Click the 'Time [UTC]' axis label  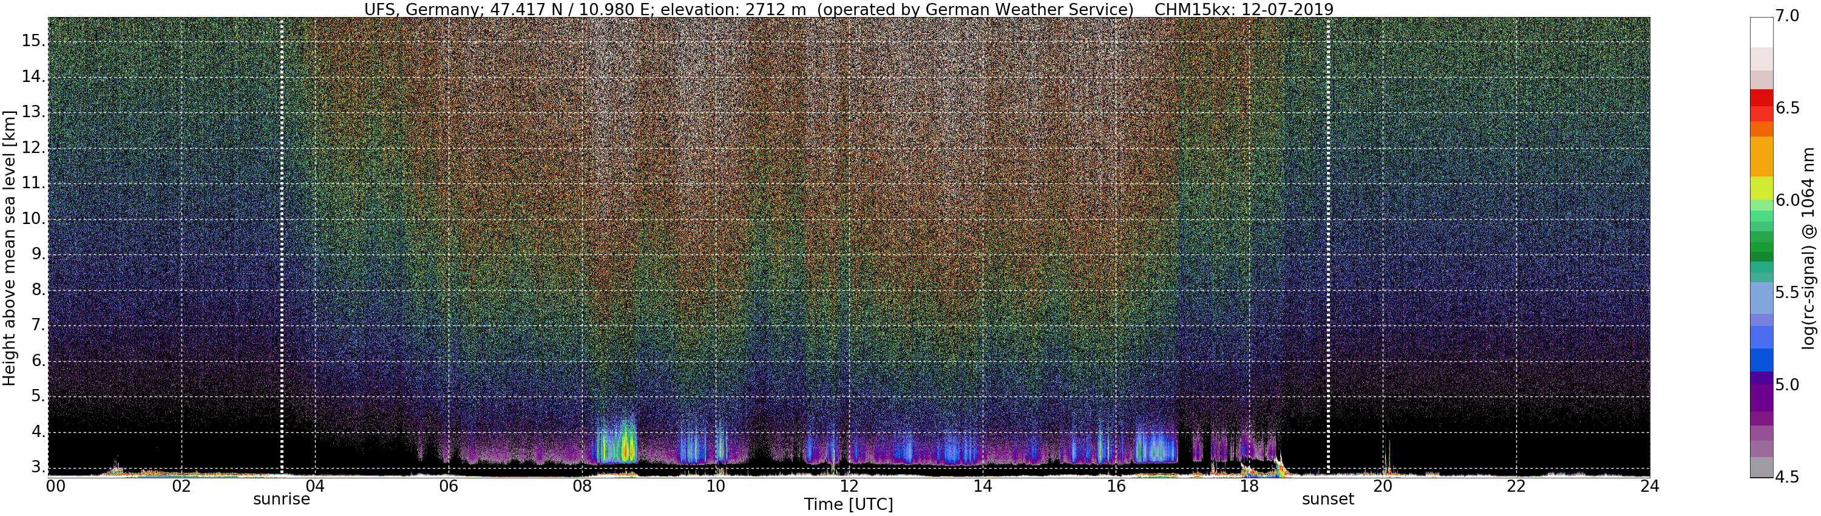point(849,504)
